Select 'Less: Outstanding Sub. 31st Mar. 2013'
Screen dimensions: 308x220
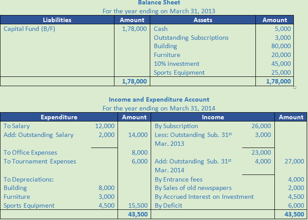(x=193, y=139)
